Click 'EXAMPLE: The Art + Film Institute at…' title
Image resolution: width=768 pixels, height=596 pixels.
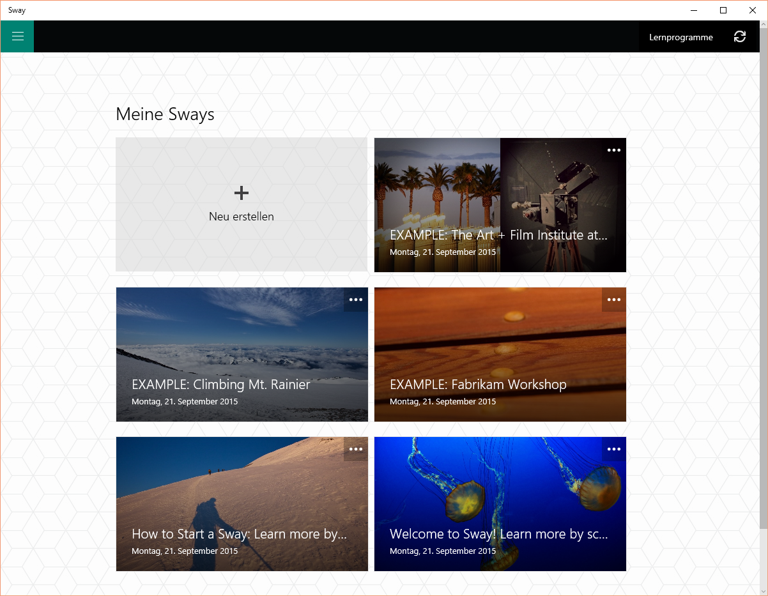point(498,235)
